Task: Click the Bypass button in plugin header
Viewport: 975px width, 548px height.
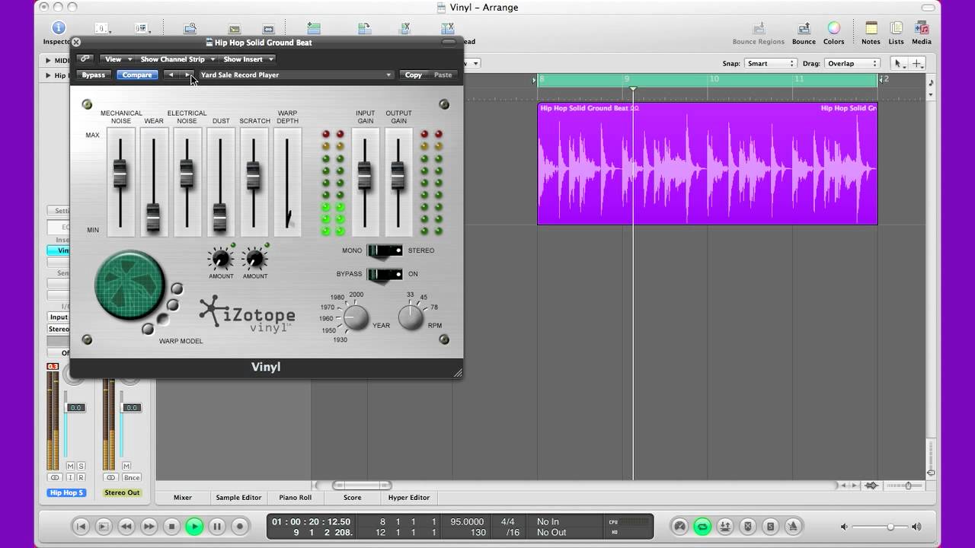Action: [93, 75]
